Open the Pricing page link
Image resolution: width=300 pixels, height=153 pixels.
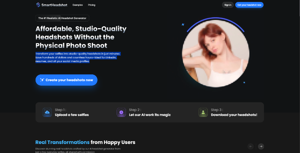pos(91,5)
